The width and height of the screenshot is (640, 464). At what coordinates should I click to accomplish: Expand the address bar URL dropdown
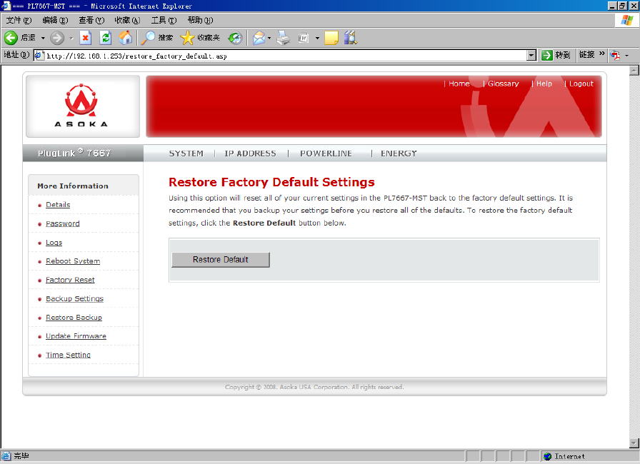point(531,55)
